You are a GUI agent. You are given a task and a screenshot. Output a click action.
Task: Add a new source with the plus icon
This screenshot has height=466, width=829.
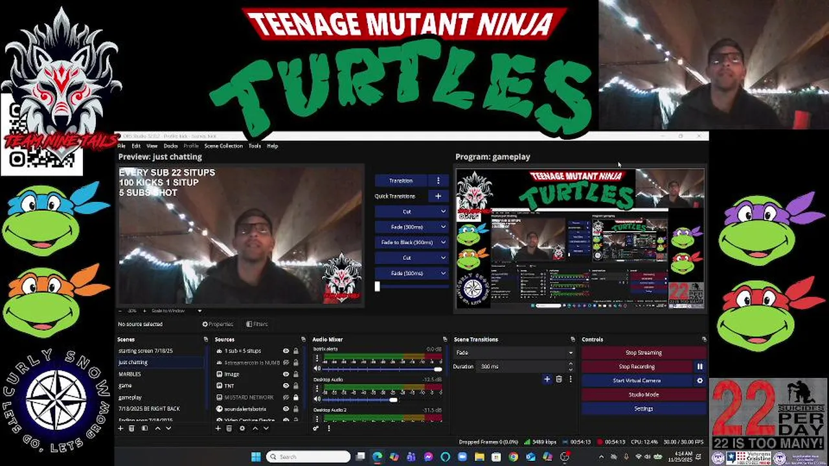(218, 428)
